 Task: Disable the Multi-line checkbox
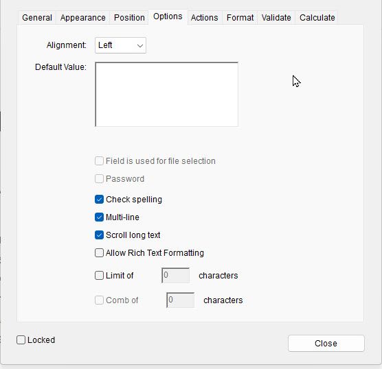[99, 217]
